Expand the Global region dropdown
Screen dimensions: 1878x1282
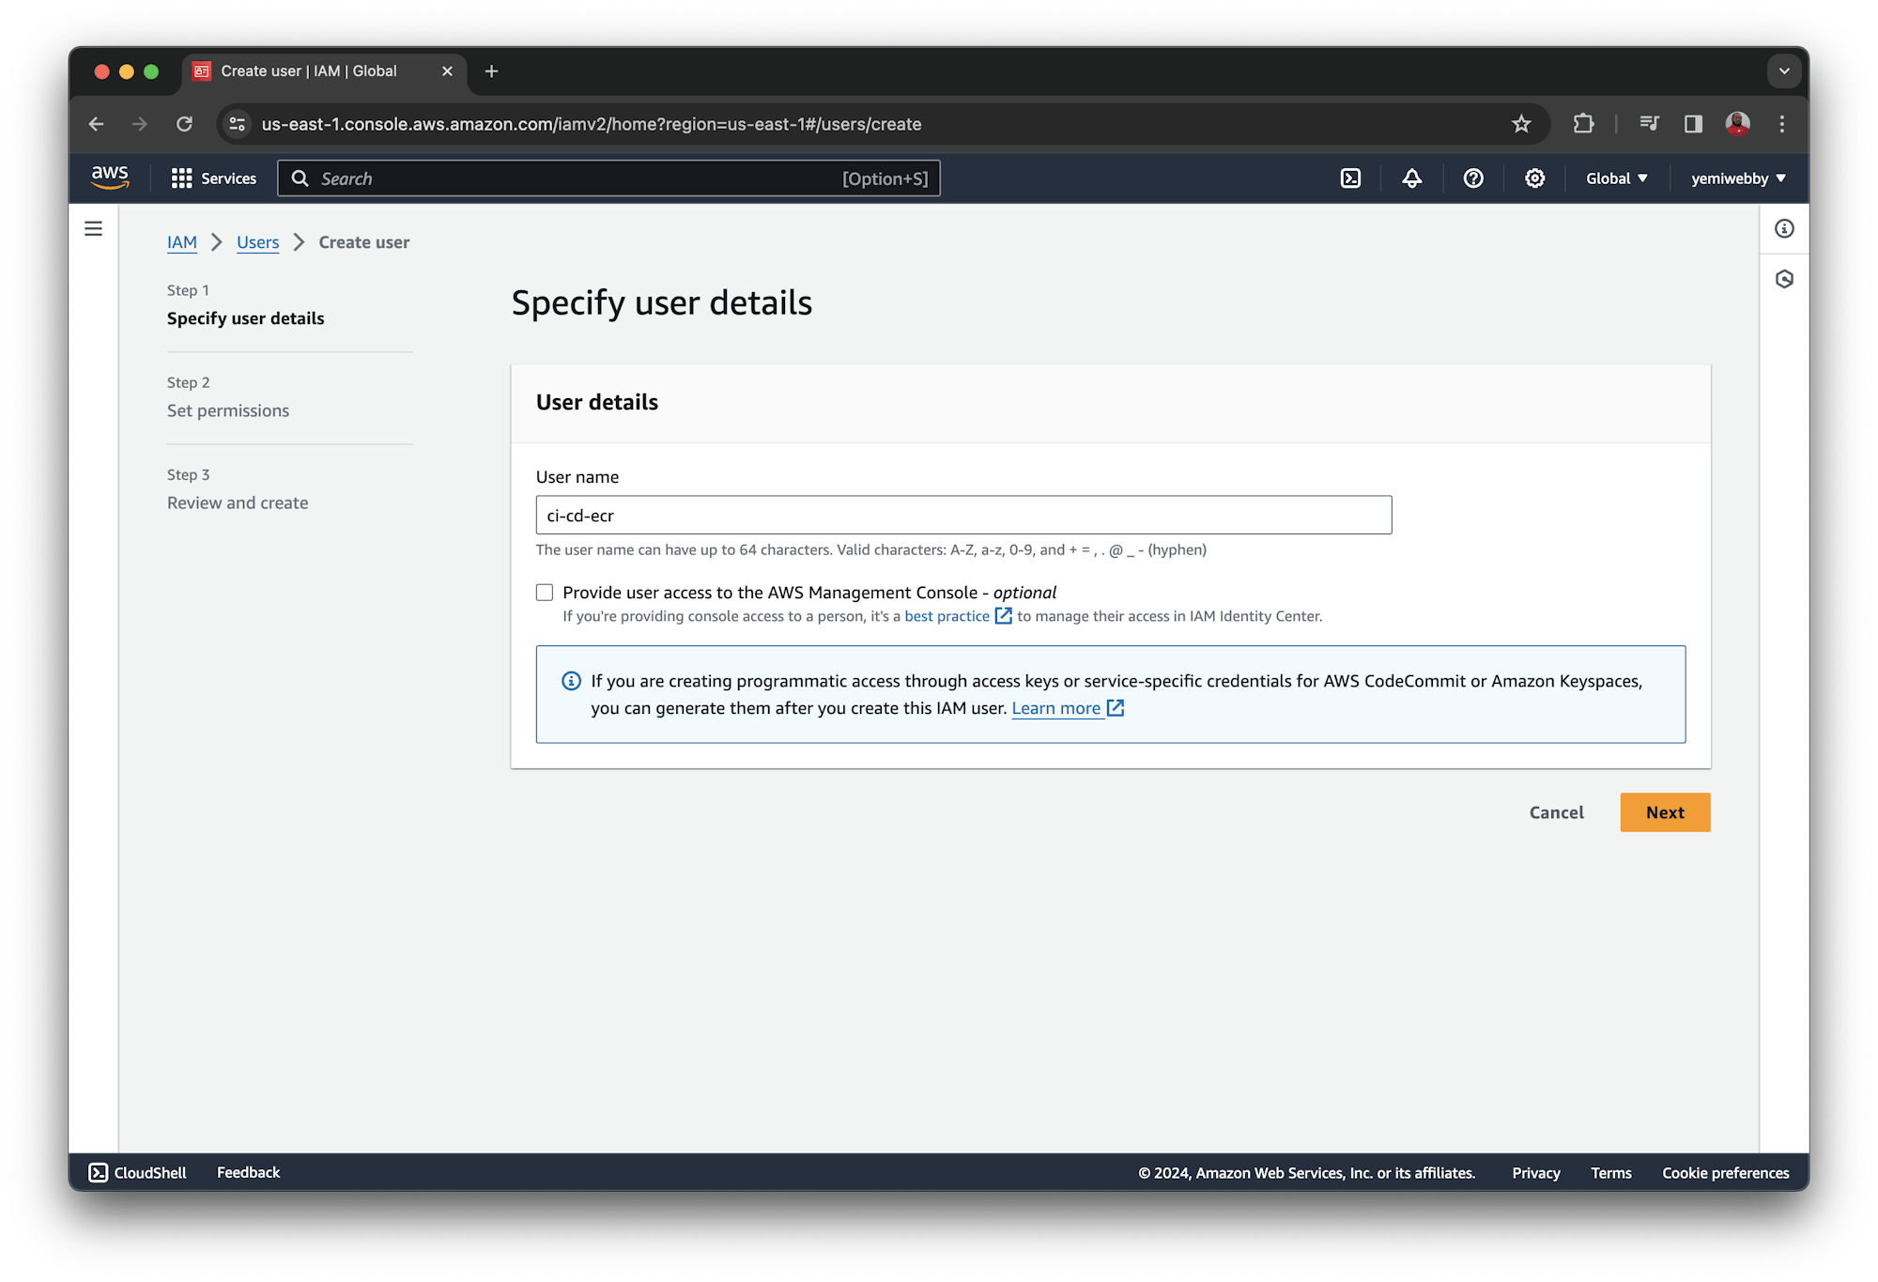(1616, 178)
